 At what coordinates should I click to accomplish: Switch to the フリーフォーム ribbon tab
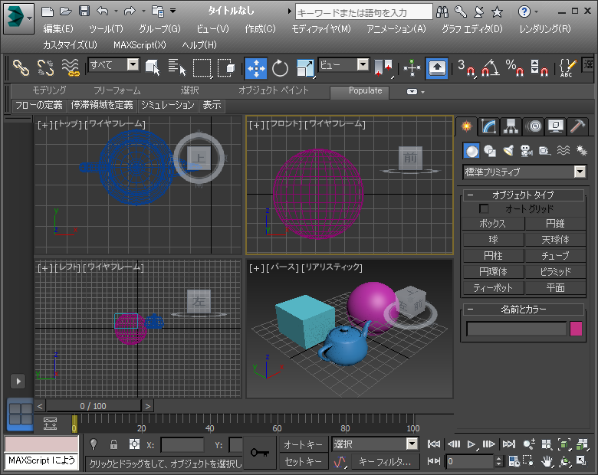tap(117, 90)
